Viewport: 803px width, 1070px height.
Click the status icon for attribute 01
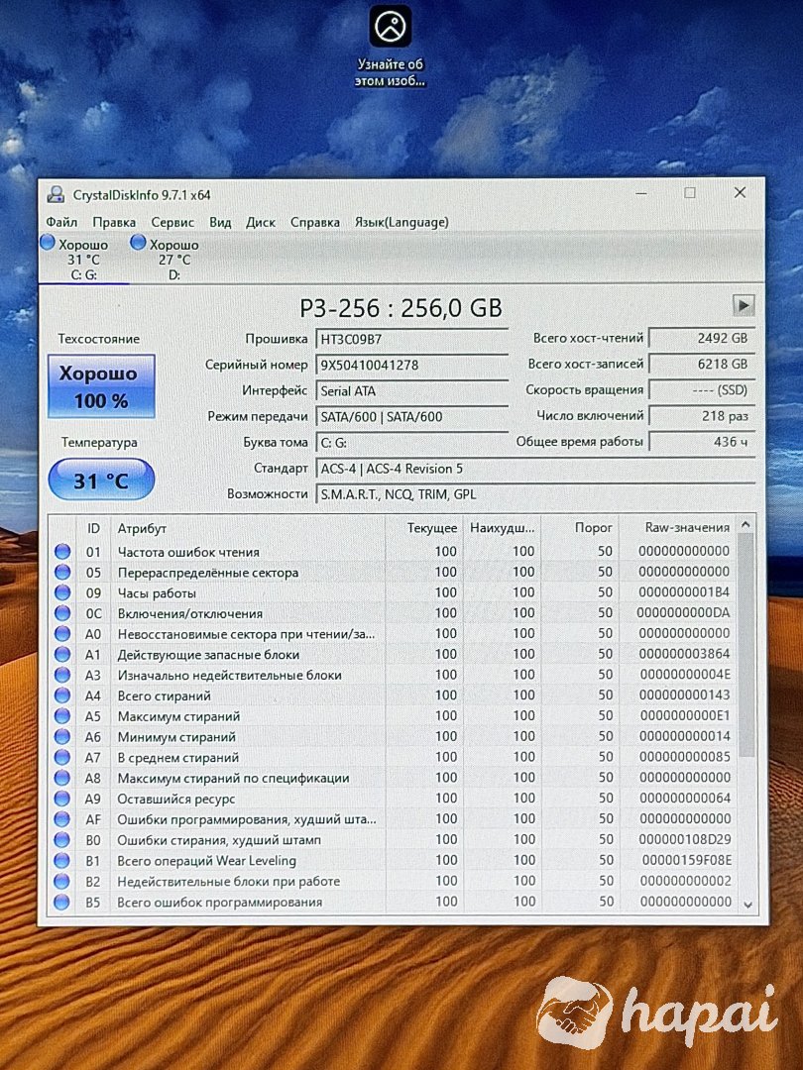tap(62, 552)
